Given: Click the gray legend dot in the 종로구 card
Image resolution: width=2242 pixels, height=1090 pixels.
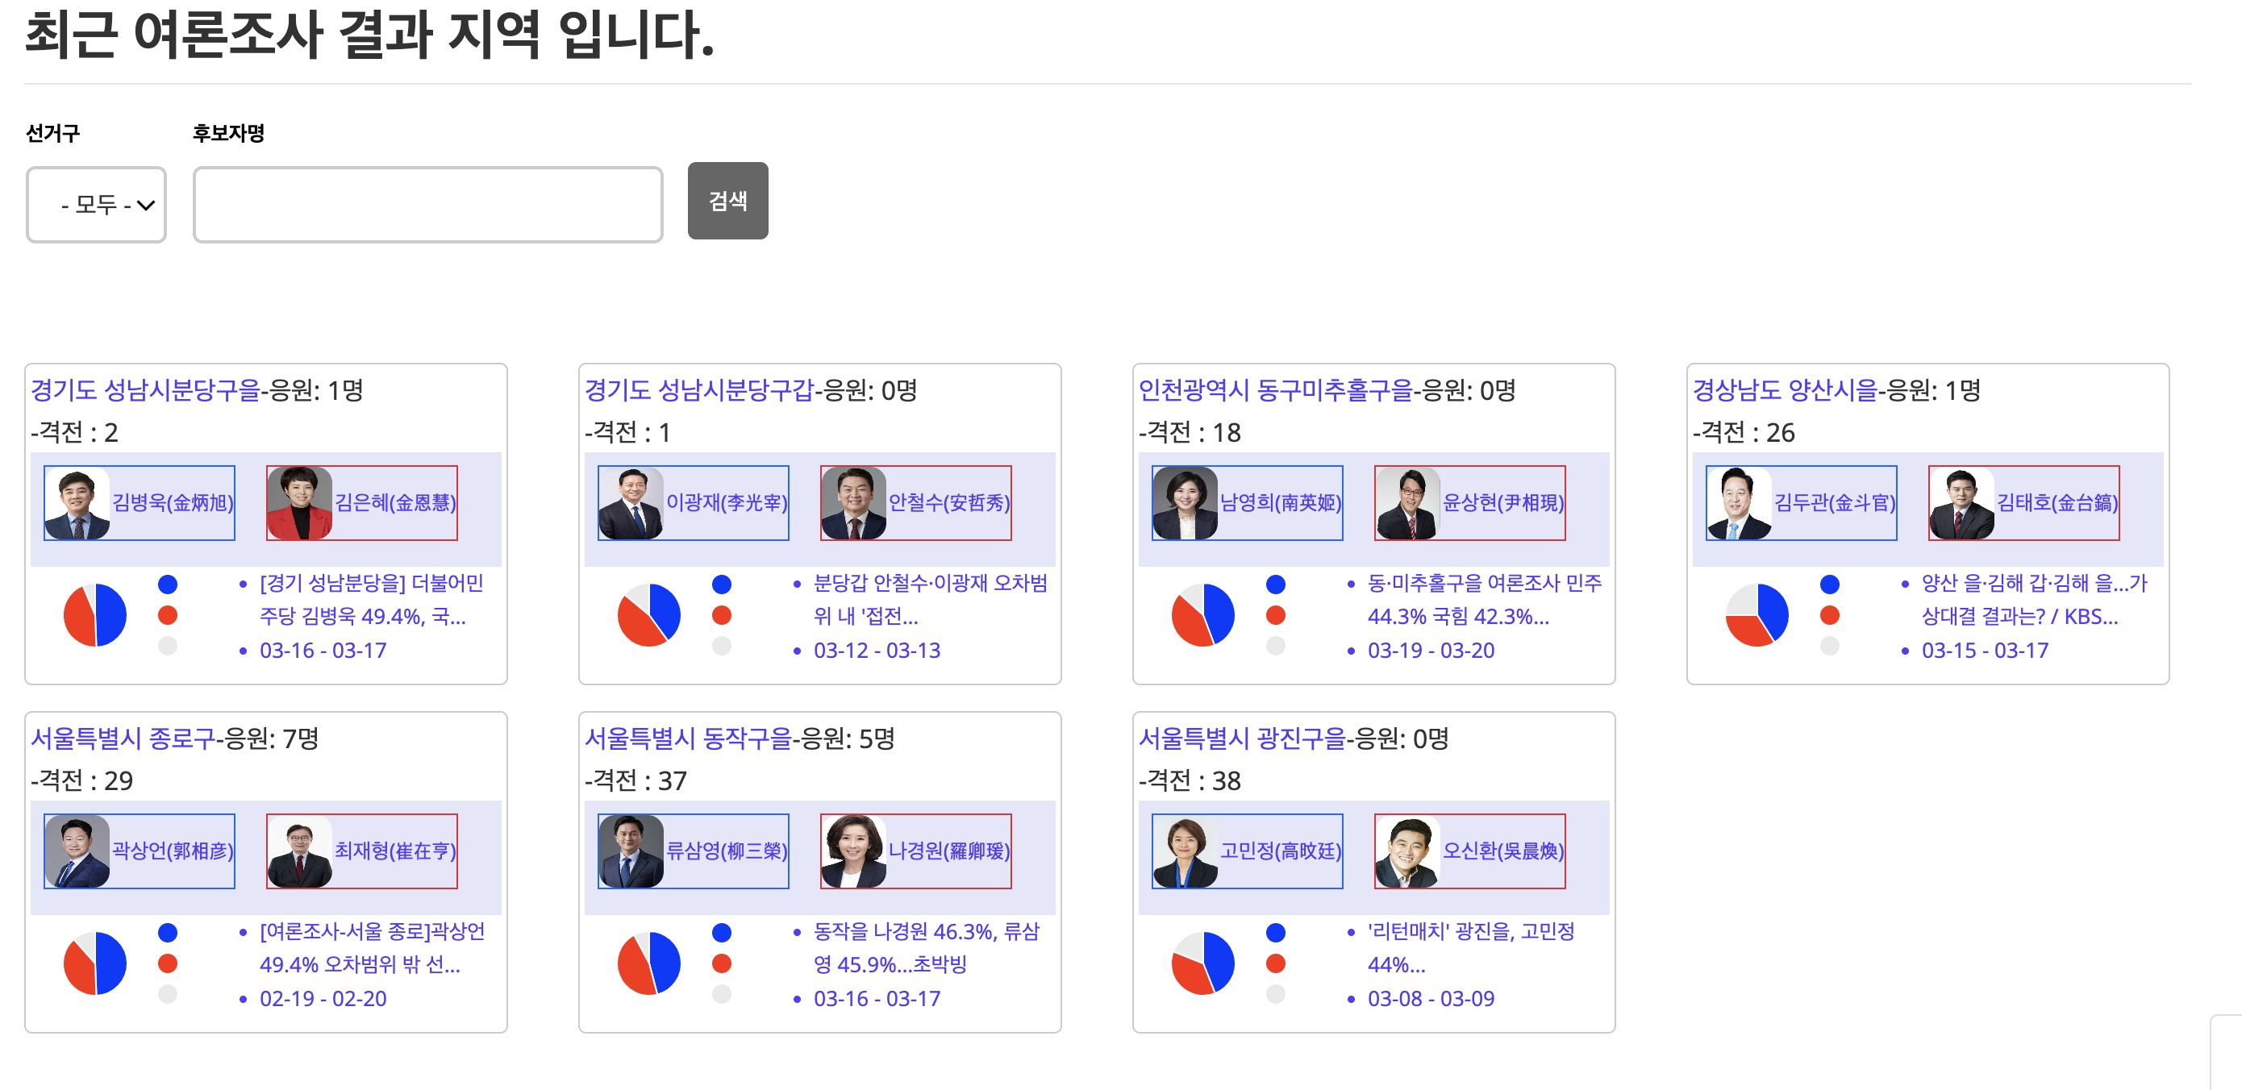Looking at the screenshot, I should [x=168, y=993].
